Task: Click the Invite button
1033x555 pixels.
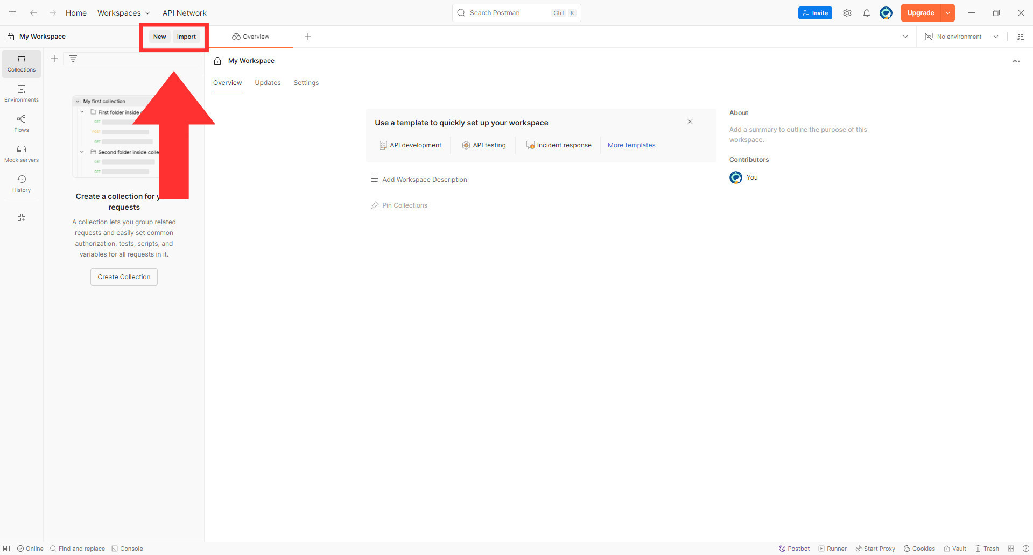Action: tap(815, 13)
